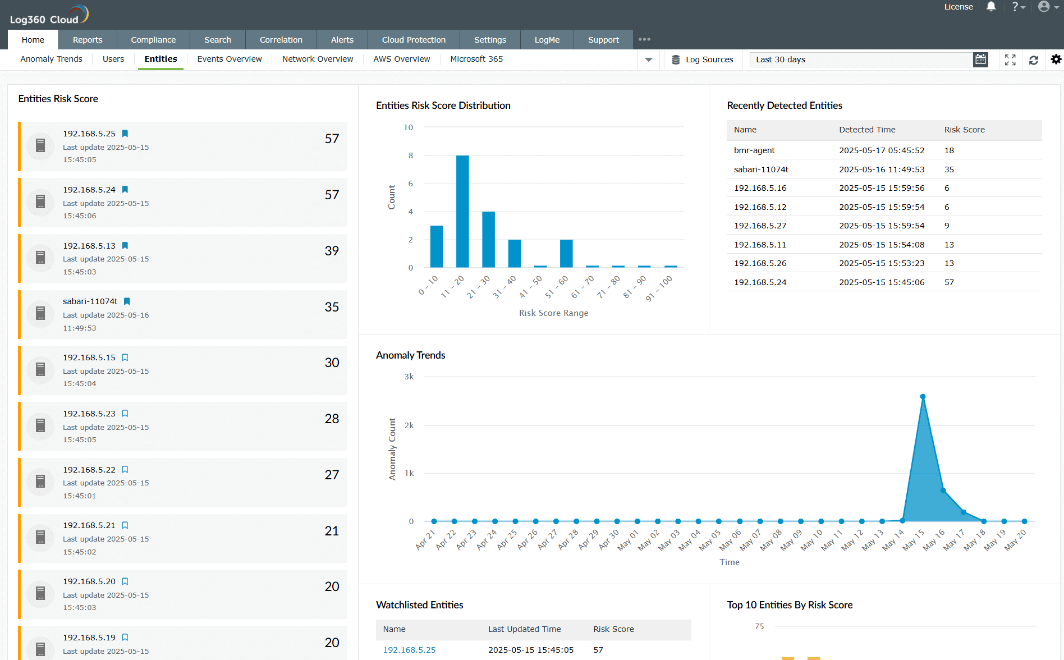Click the License link
Screen dimensions: 1064x660
pyautogui.click(x=958, y=7)
